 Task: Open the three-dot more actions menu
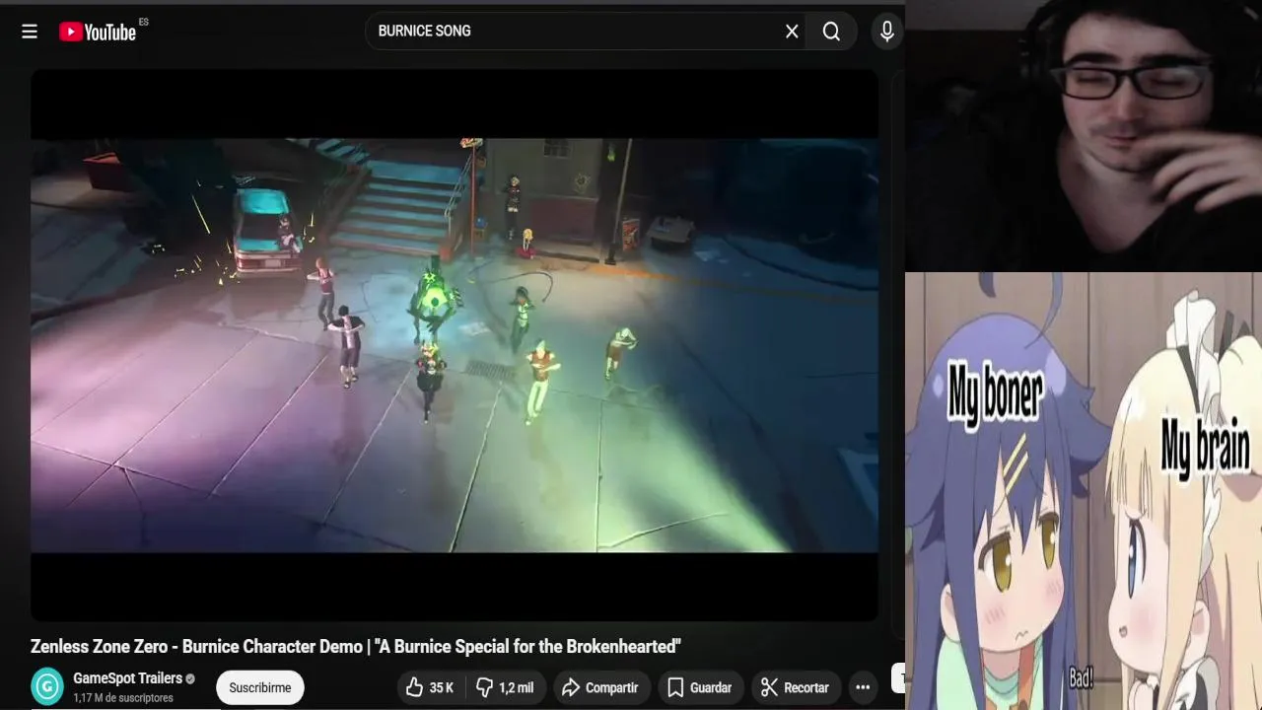point(863,687)
